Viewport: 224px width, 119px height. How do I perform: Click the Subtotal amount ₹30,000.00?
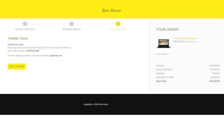(x=214, y=65)
